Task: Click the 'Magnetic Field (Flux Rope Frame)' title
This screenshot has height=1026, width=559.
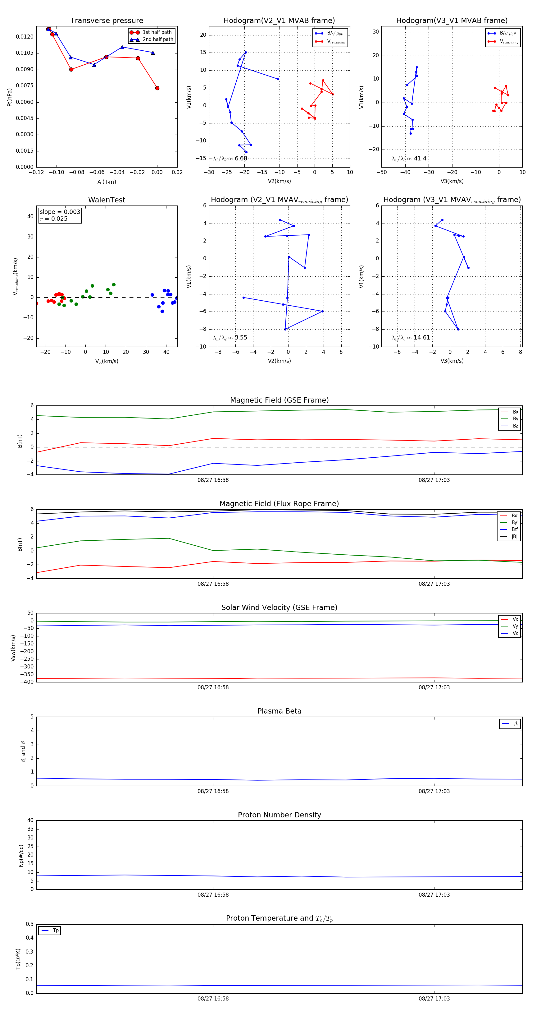Action: pos(279,504)
